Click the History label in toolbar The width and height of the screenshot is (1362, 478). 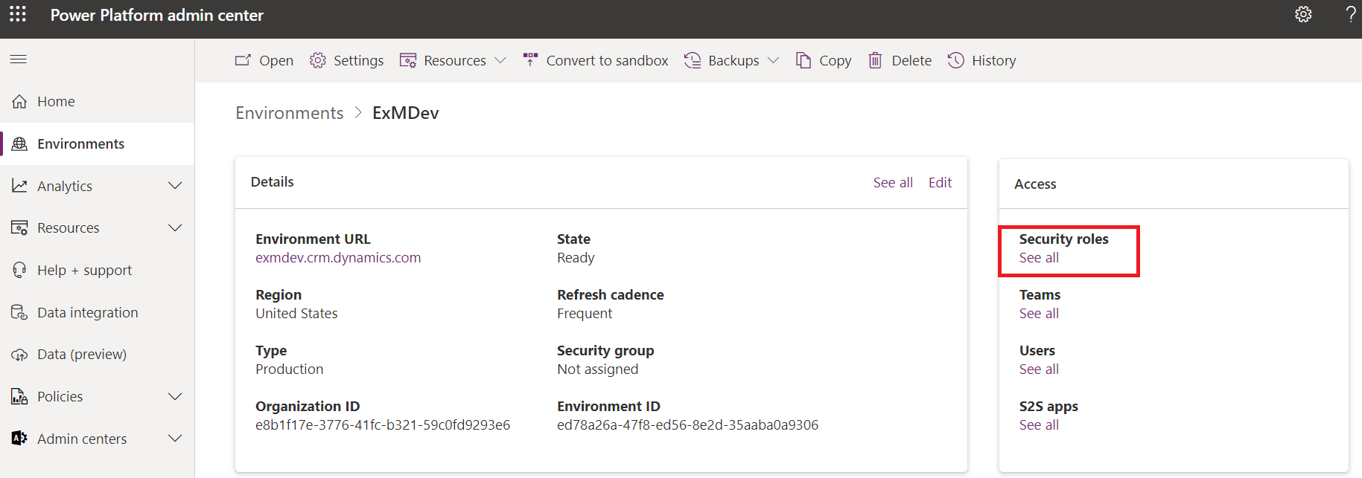(x=993, y=60)
